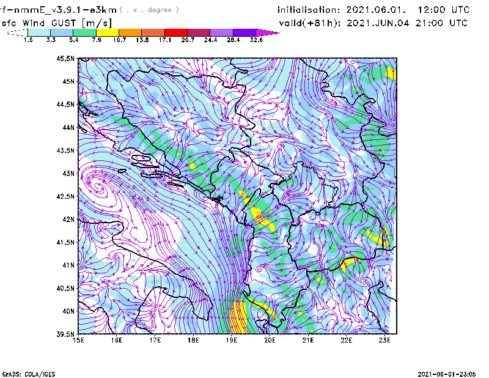Click the 40.5N latitude label

click(x=65, y=288)
